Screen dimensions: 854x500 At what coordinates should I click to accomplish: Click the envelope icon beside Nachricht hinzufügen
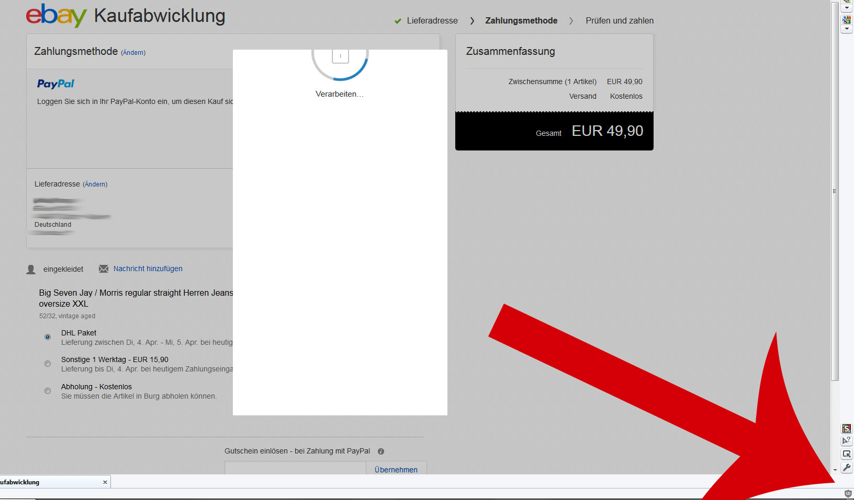click(x=104, y=269)
